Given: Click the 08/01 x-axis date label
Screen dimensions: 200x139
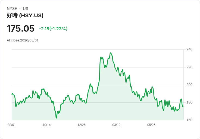Looking at the screenshot, I should point(12,125).
